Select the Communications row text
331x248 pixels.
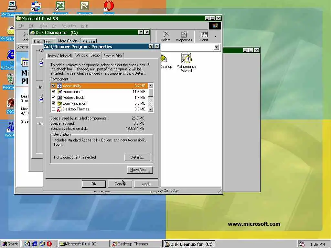(75, 103)
